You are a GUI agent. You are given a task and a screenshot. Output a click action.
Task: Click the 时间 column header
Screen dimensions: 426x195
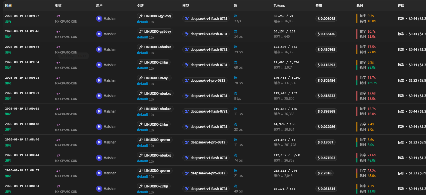8,6
